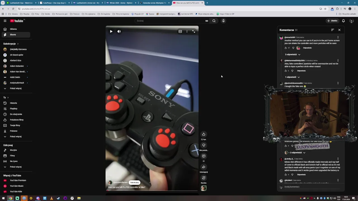Open options for justnotclassmeadrin's comment
This screenshot has height=201, width=358.
[338, 83]
